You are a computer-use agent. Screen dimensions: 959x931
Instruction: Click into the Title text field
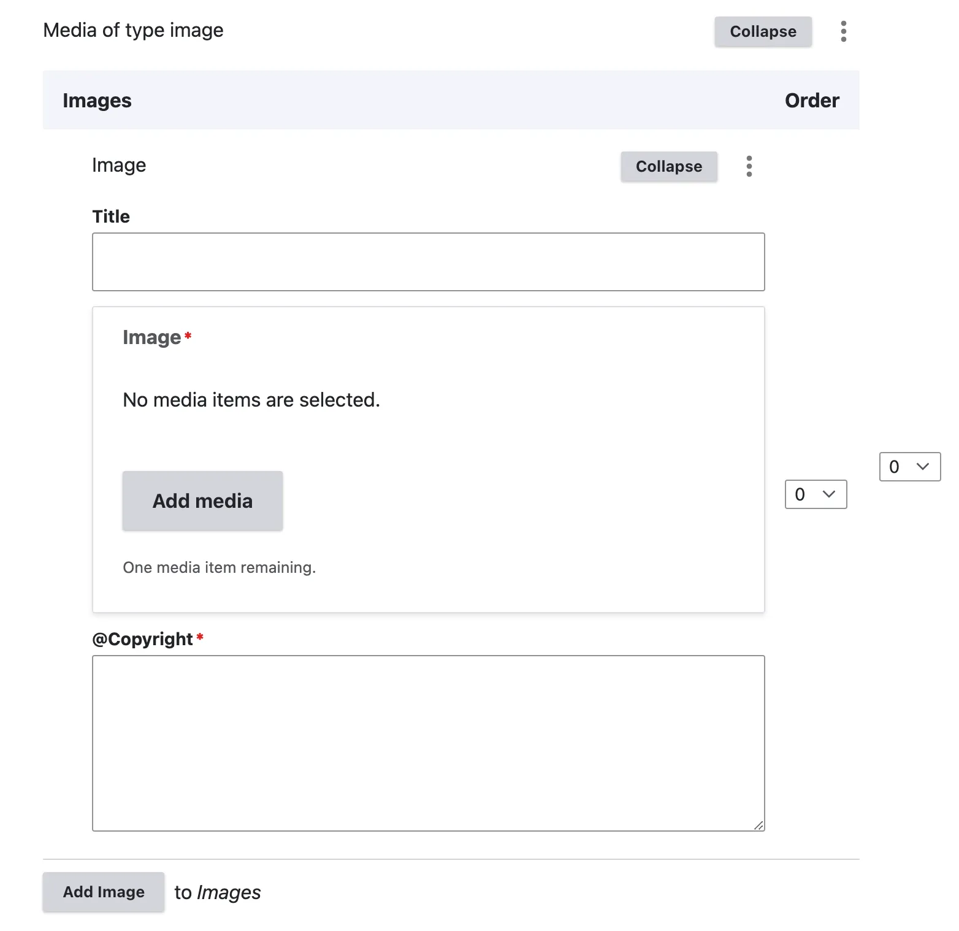coord(428,262)
